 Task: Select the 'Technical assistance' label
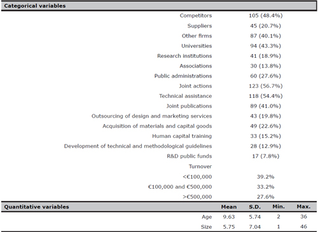pos(186,96)
